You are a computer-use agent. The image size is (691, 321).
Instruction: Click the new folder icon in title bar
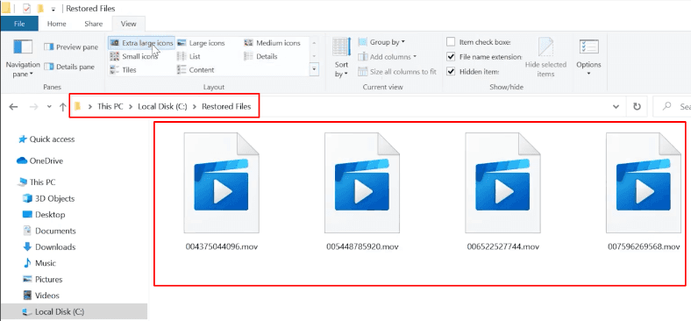click(x=40, y=9)
